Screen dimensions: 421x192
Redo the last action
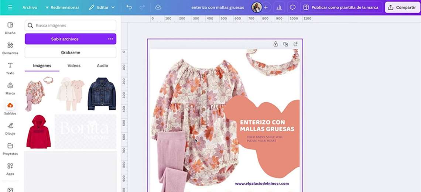coord(142,7)
